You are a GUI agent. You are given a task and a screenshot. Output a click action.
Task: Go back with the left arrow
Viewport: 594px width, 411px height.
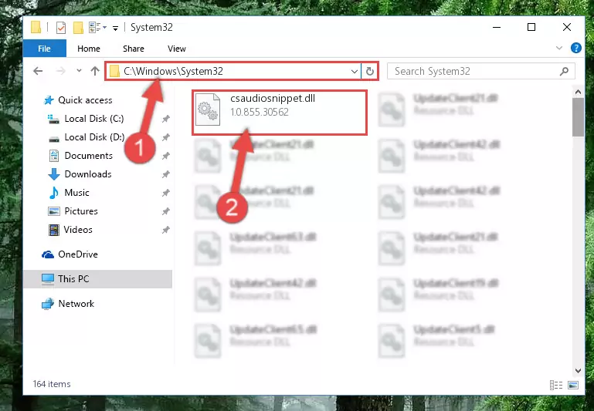click(x=38, y=71)
